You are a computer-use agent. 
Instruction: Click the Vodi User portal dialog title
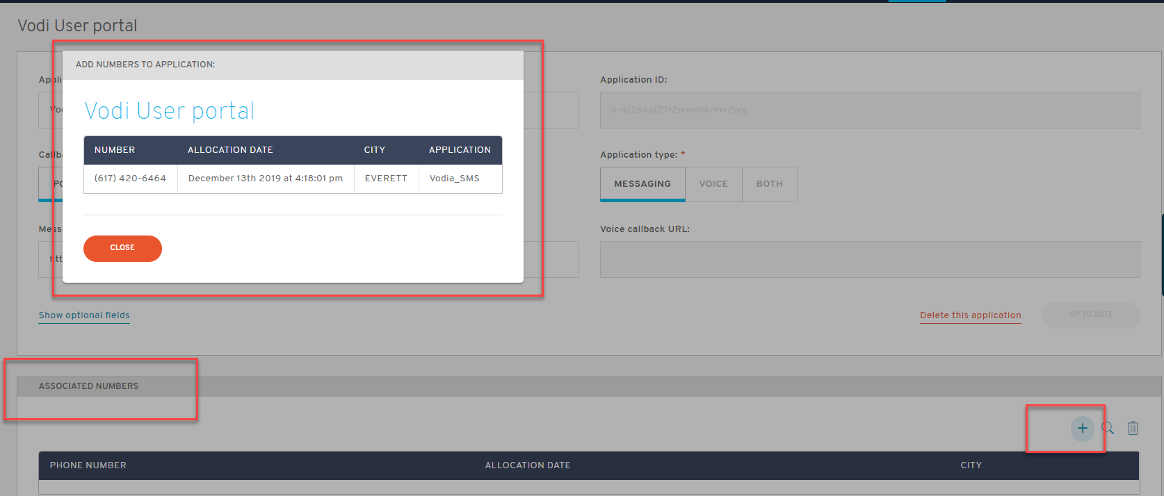tap(170, 111)
